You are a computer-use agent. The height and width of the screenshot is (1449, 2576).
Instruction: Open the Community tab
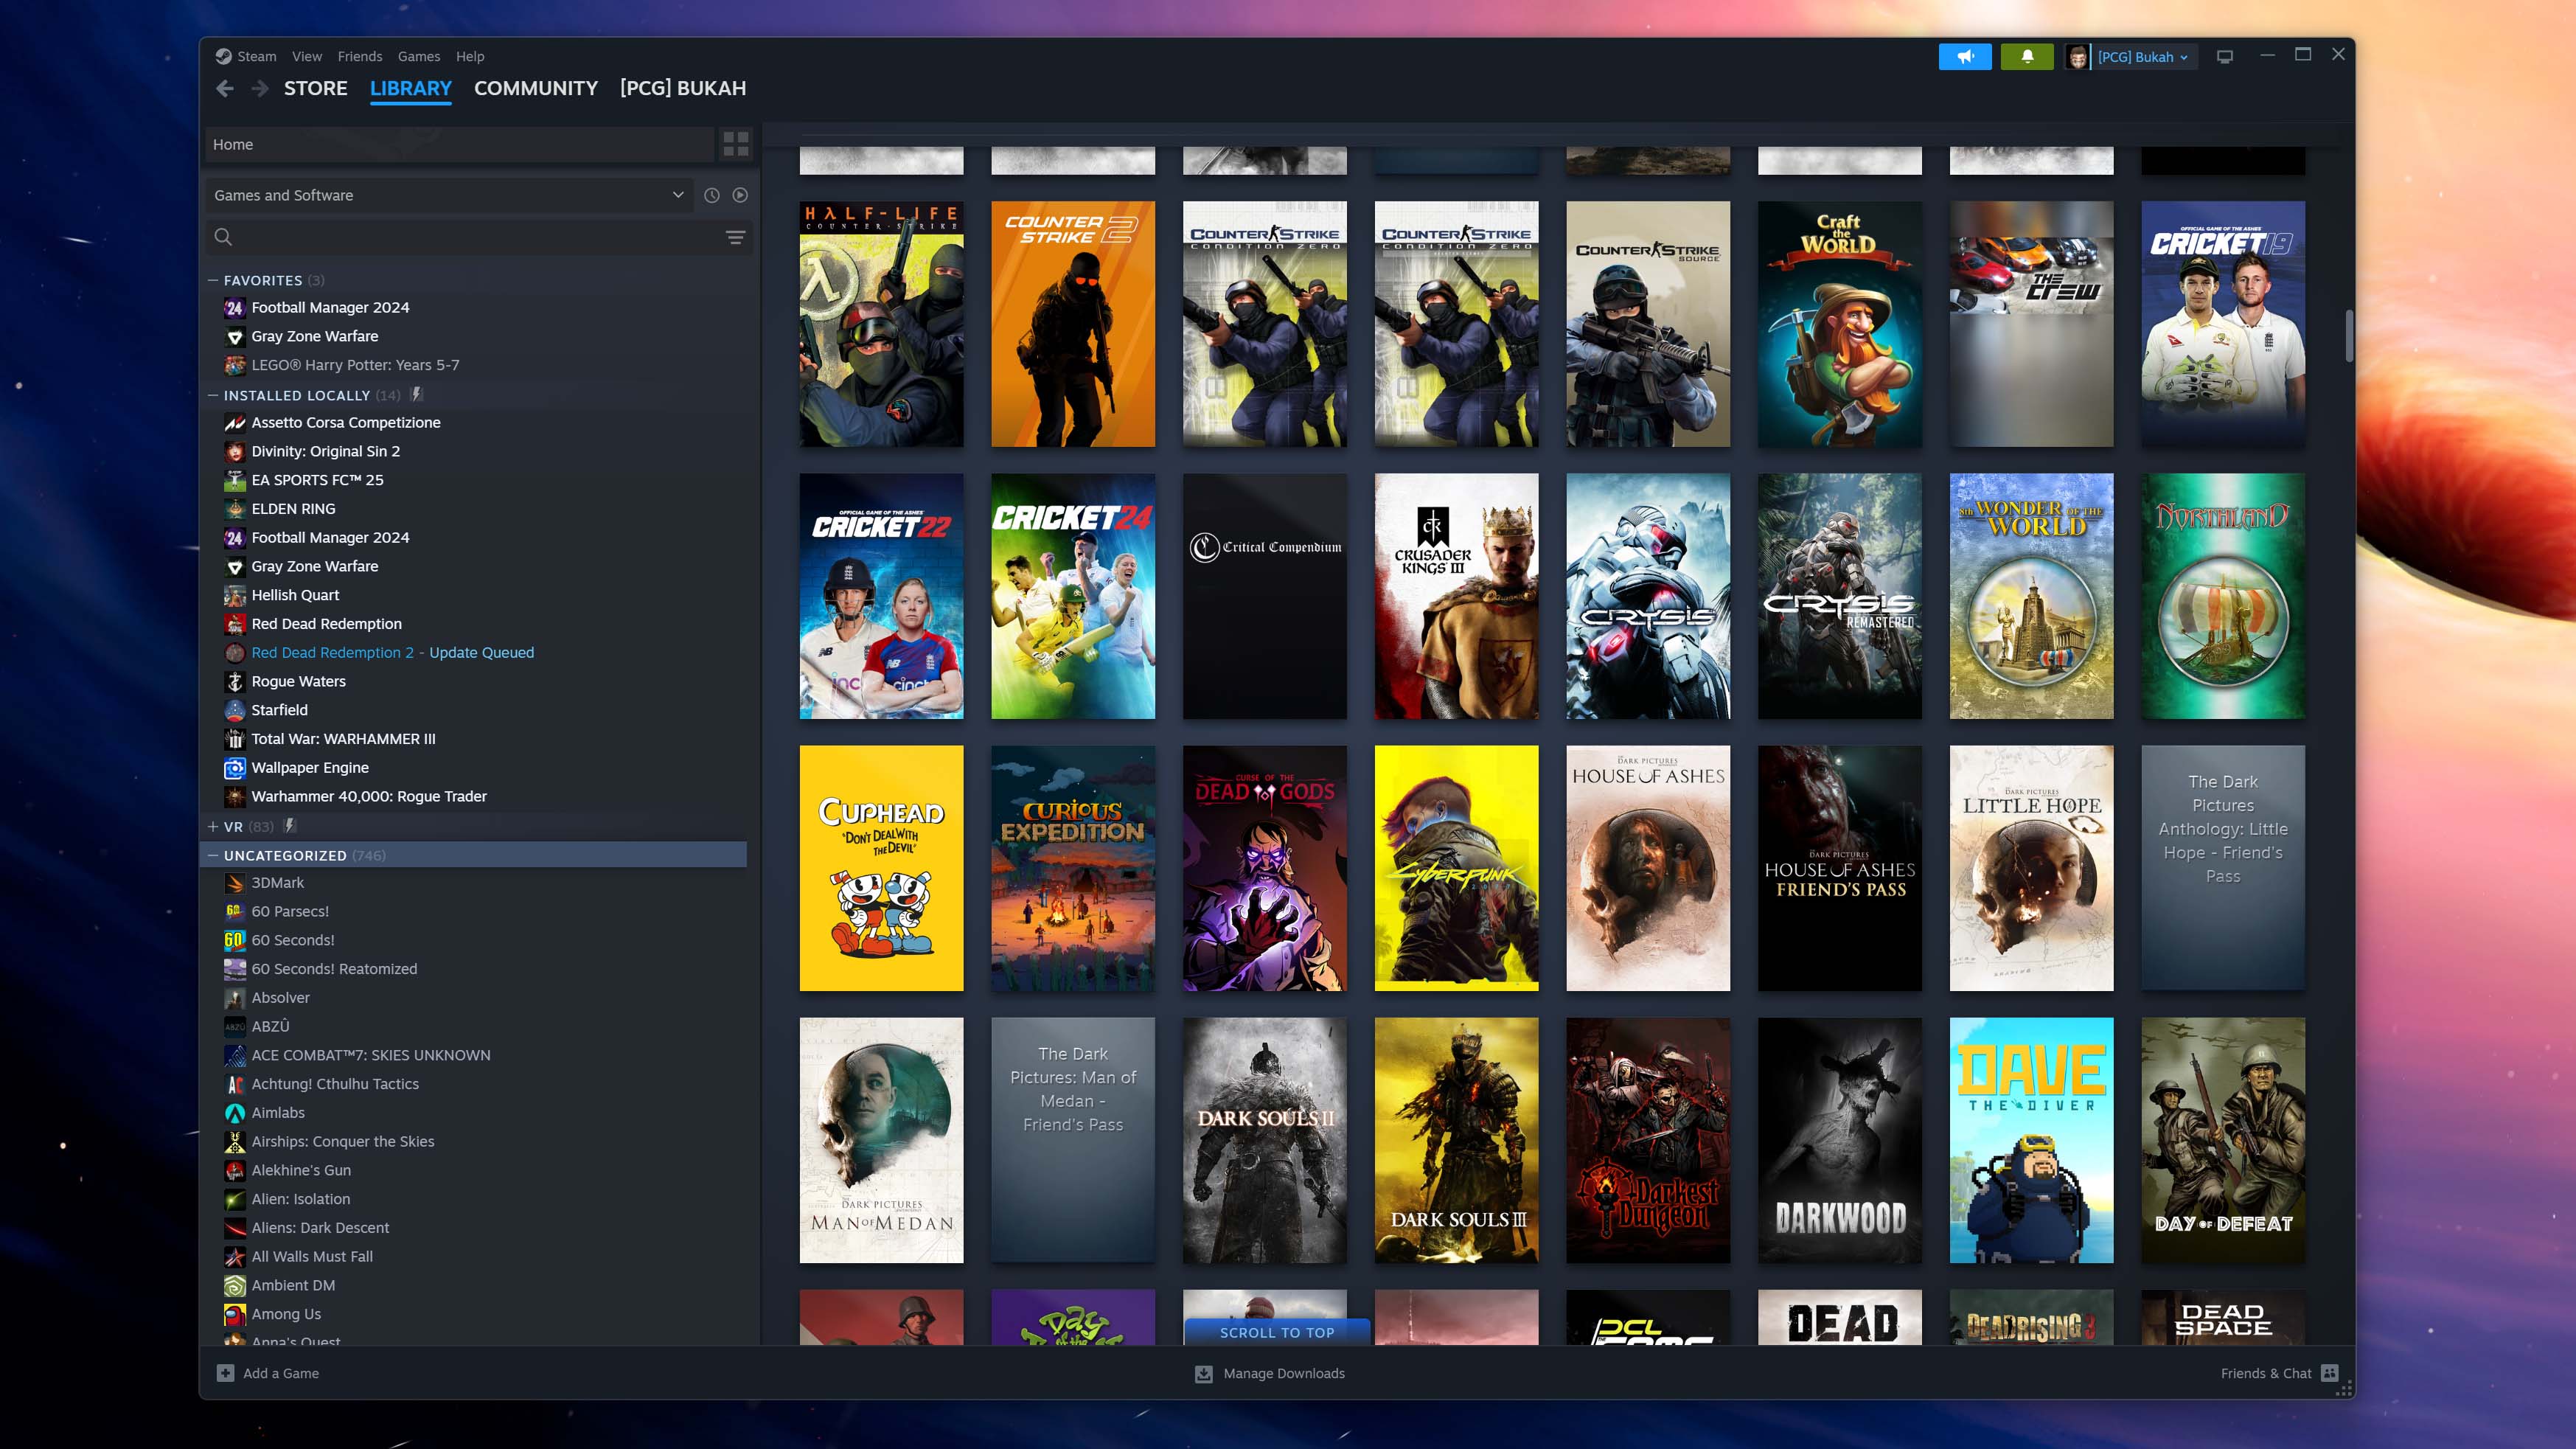(536, 87)
